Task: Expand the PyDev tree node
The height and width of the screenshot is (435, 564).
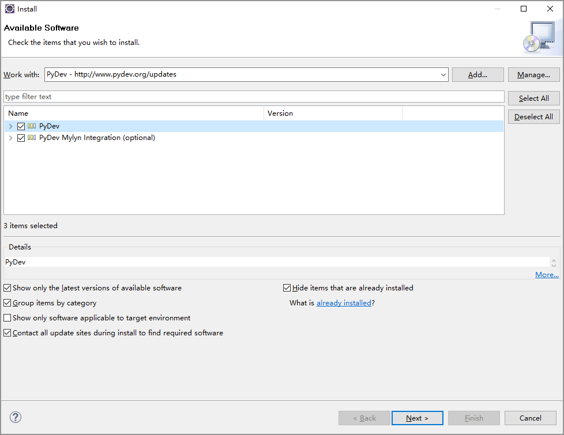Action: [x=11, y=126]
